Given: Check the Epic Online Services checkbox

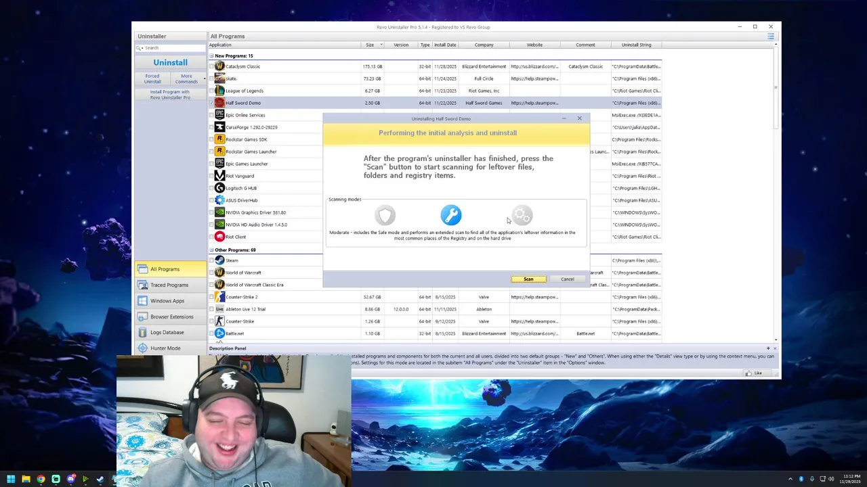Looking at the screenshot, I should point(211,115).
